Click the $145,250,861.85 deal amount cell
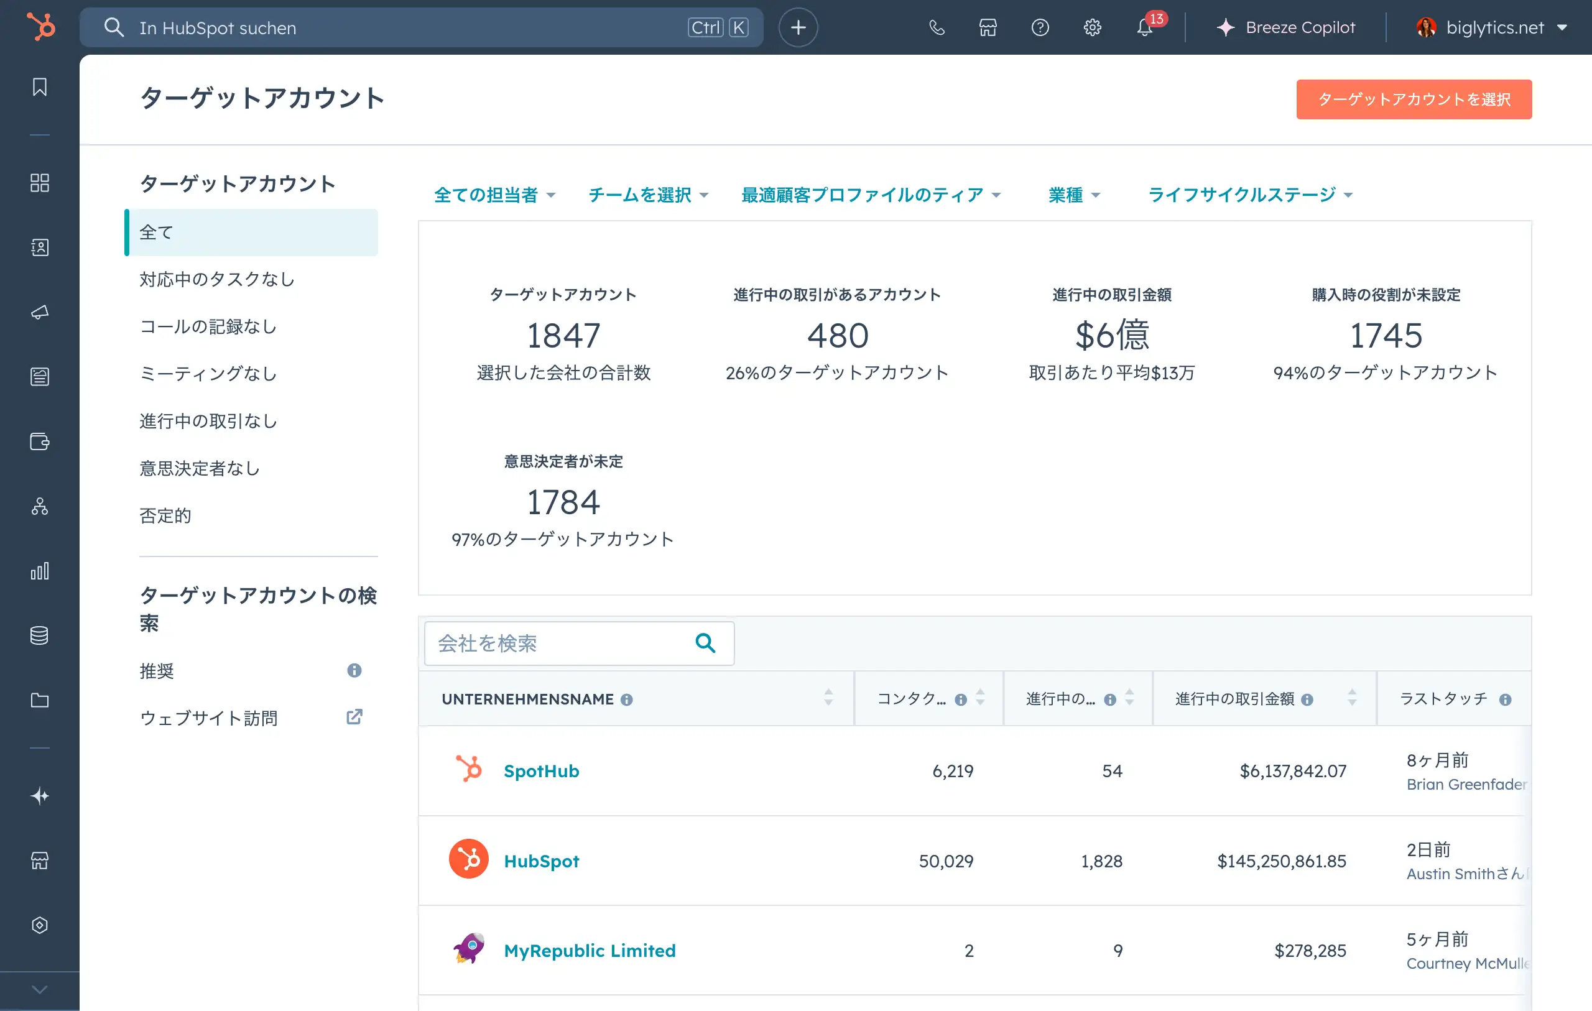The image size is (1592, 1011). [1281, 862]
